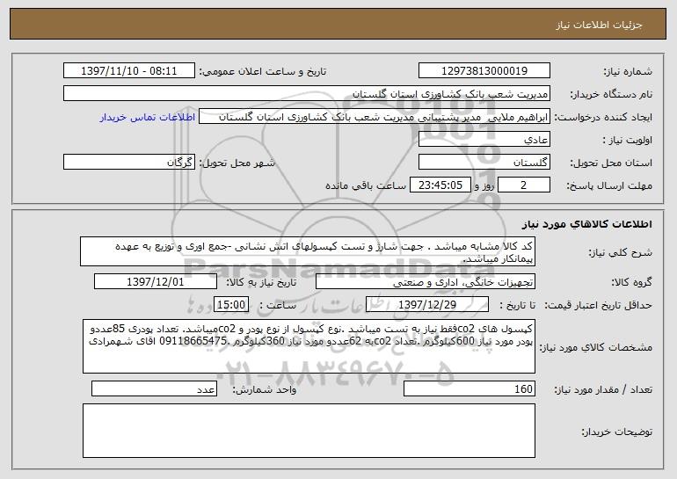Click the ایجاد کننده درخواست field

tap(375, 117)
